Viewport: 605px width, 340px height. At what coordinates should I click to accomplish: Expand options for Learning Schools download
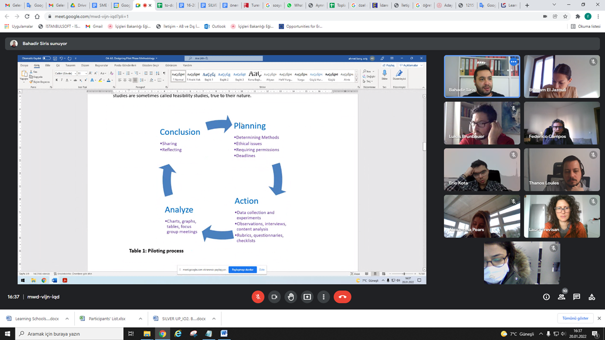coord(67,319)
